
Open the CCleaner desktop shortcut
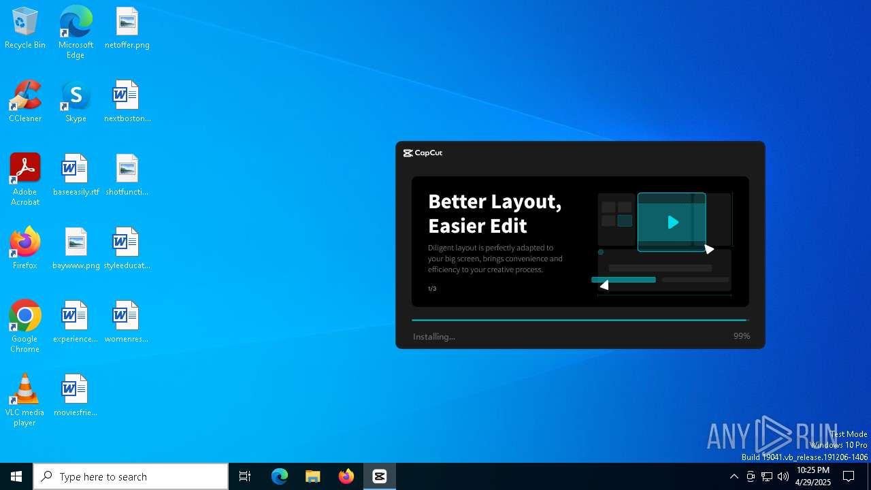pyautogui.click(x=25, y=102)
